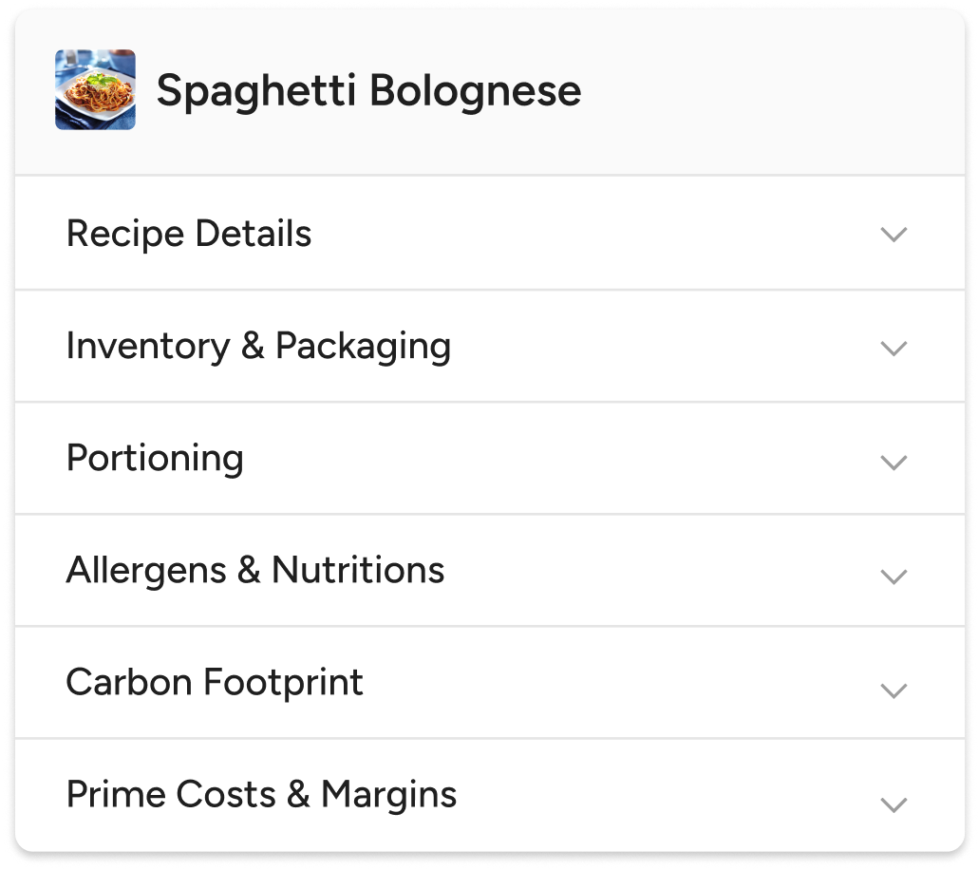Click the Spaghetti Bolognese title text
The image size is (978, 870).
(x=368, y=91)
